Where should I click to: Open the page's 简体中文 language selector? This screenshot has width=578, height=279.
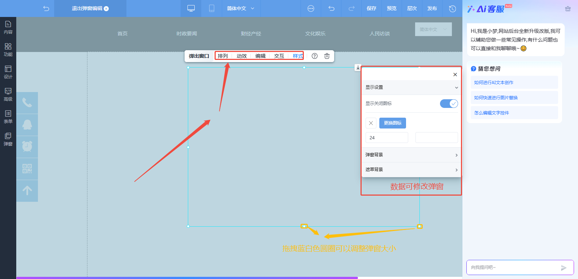click(x=433, y=29)
